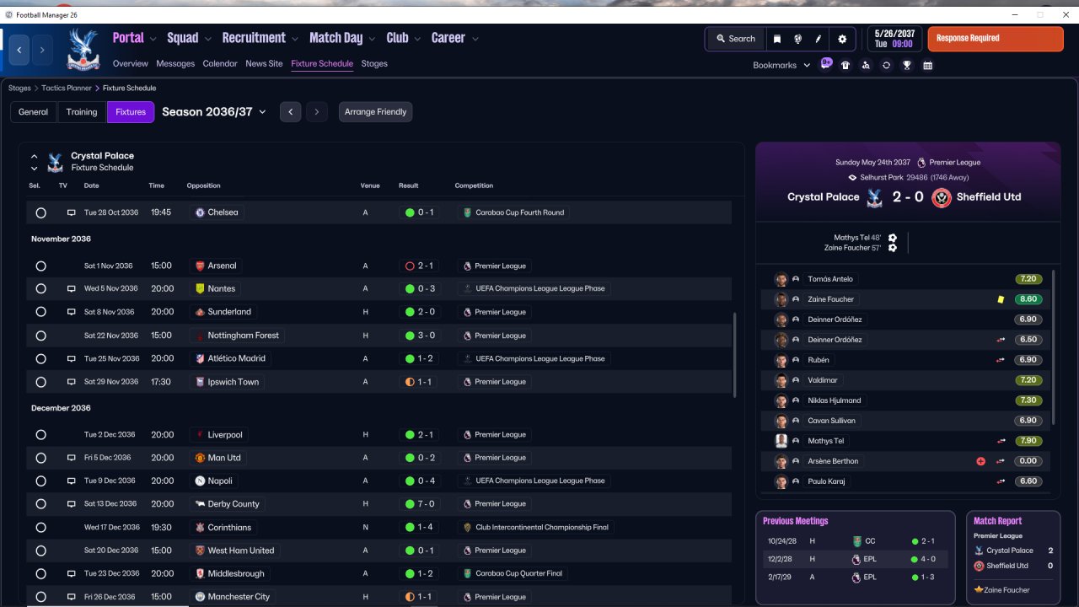Click the Arrange Friendly button

pyautogui.click(x=376, y=112)
